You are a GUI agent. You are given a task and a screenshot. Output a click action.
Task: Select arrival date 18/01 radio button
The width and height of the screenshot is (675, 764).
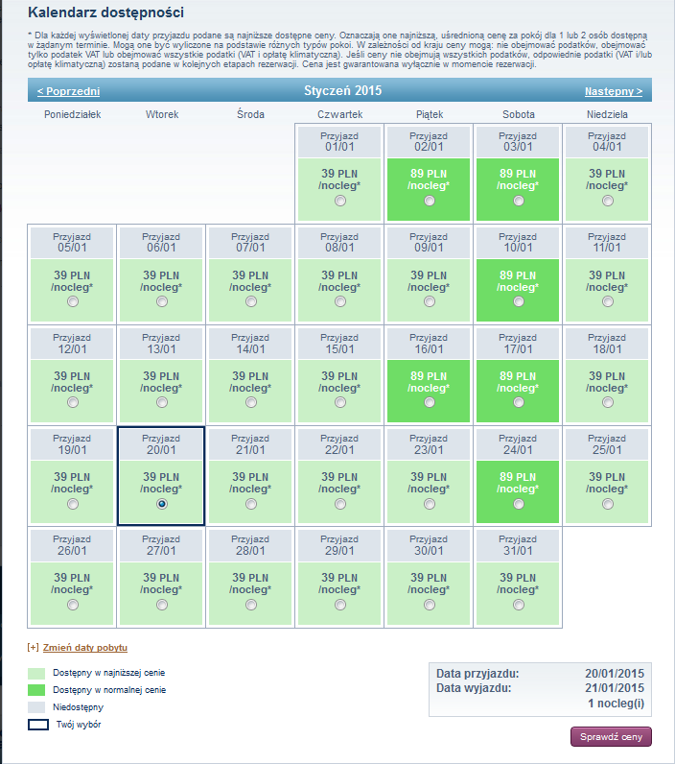608,402
